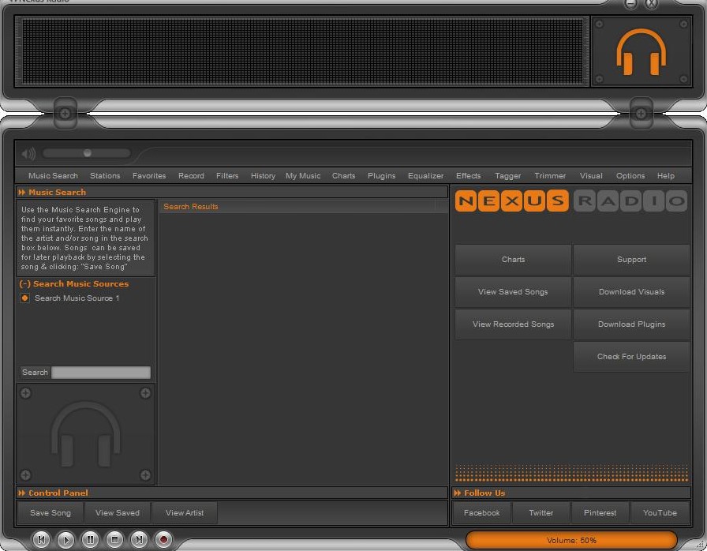Open View Recorded Songs
This screenshot has height=551, width=707.
pos(513,324)
